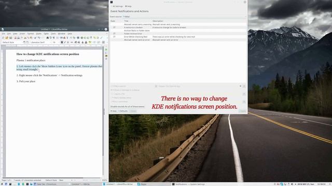Click the Open folder icon in Writer toolbar
The height and width of the screenshot is (186, 332).
(x=7, y=38)
